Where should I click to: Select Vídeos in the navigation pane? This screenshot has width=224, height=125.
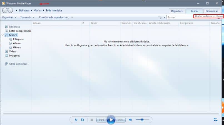click(x=13, y=52)
